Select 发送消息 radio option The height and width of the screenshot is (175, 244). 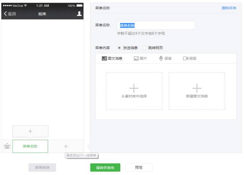pos(119,48)
